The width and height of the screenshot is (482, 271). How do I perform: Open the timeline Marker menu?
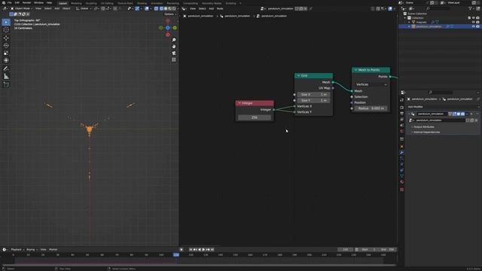click(53, 249)
